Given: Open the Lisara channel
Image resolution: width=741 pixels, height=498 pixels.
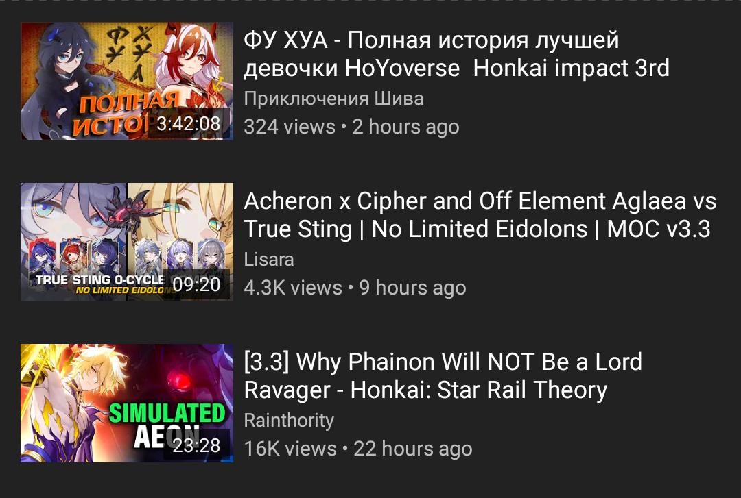Looking at the screenshot, I should coord(269,260).
